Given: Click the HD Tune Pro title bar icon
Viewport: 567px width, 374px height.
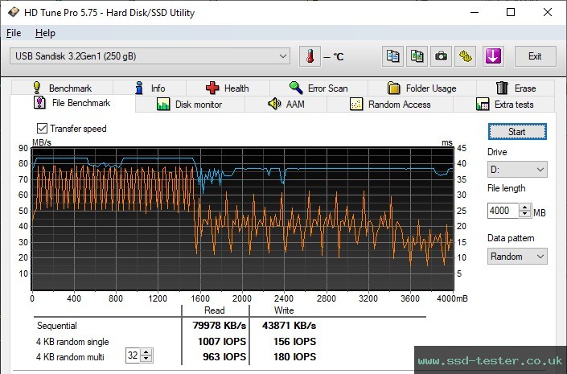Looking at the screenshot, I should (13, 12).
